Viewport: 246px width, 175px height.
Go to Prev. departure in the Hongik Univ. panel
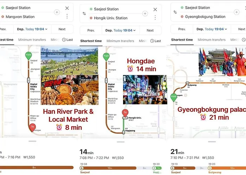pyautogui.click(x=91, y=30)
